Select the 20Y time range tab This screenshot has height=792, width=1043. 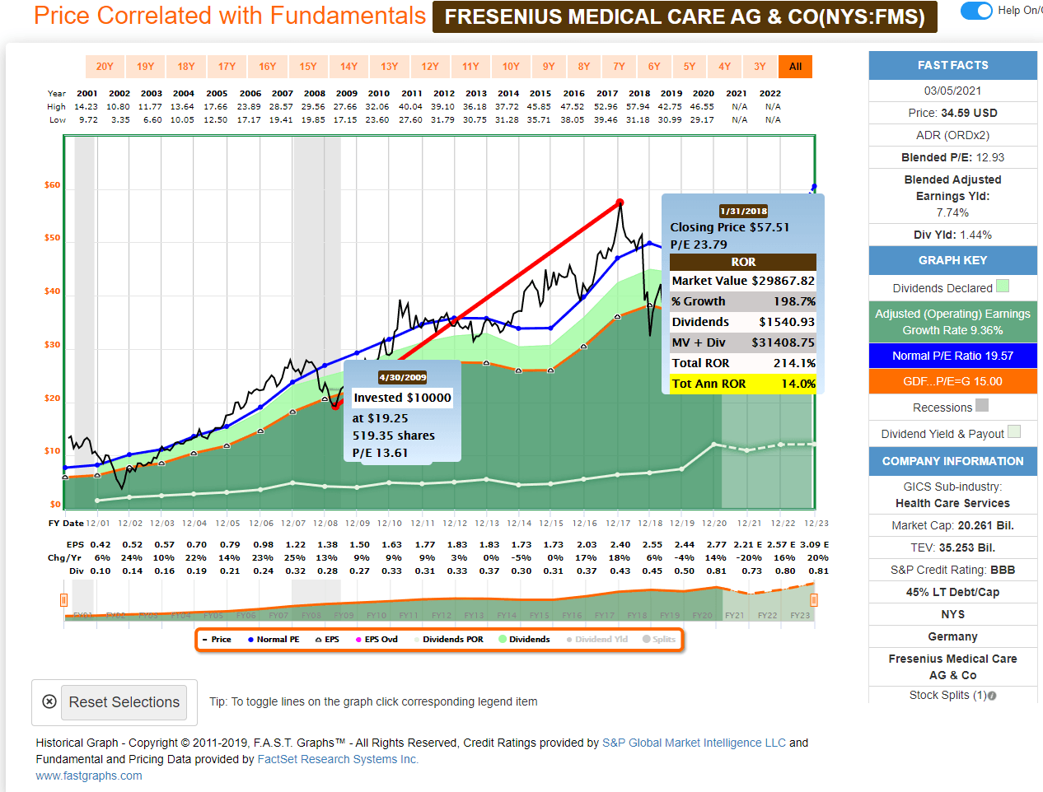(105, 67)
